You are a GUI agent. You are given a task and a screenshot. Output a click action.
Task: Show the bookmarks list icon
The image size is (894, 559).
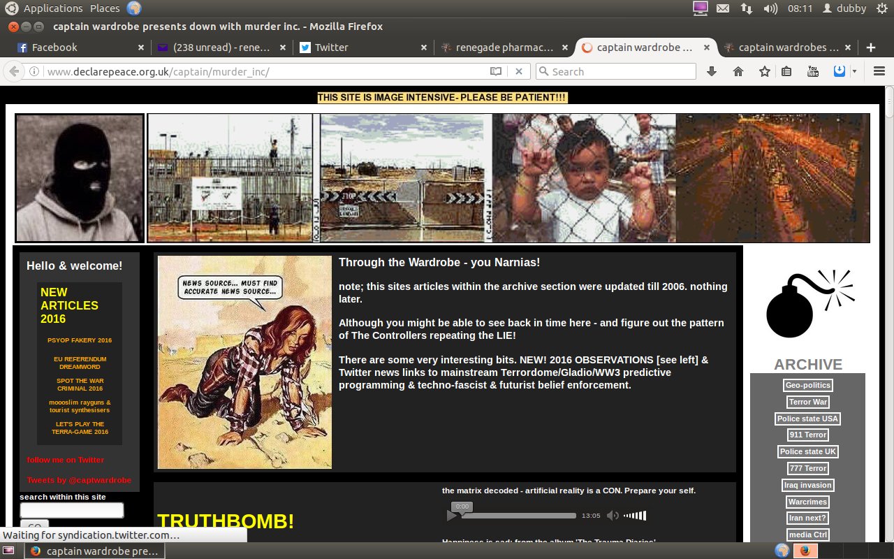(786, 71)
